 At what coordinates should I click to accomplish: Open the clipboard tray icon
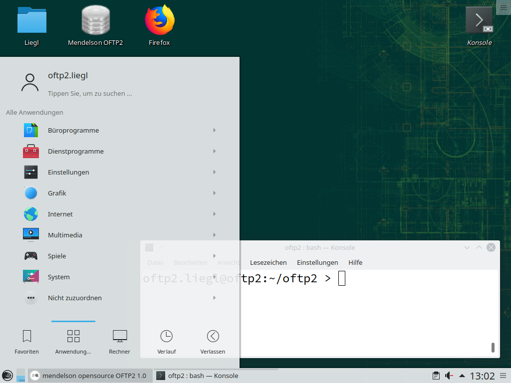(x=436, y=376)
